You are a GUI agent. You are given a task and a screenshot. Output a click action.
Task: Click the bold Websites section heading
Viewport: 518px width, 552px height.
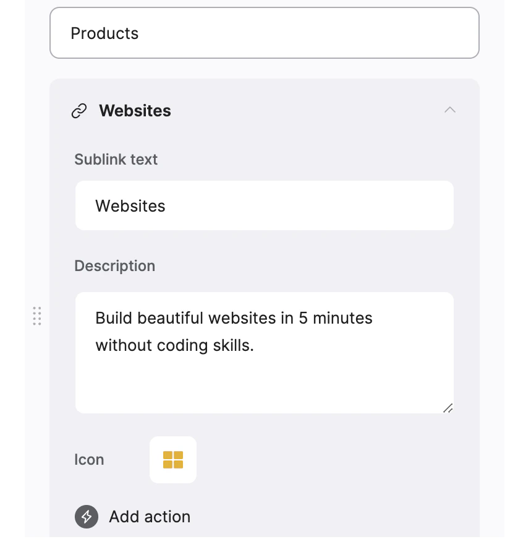click(x=135, y=111)
